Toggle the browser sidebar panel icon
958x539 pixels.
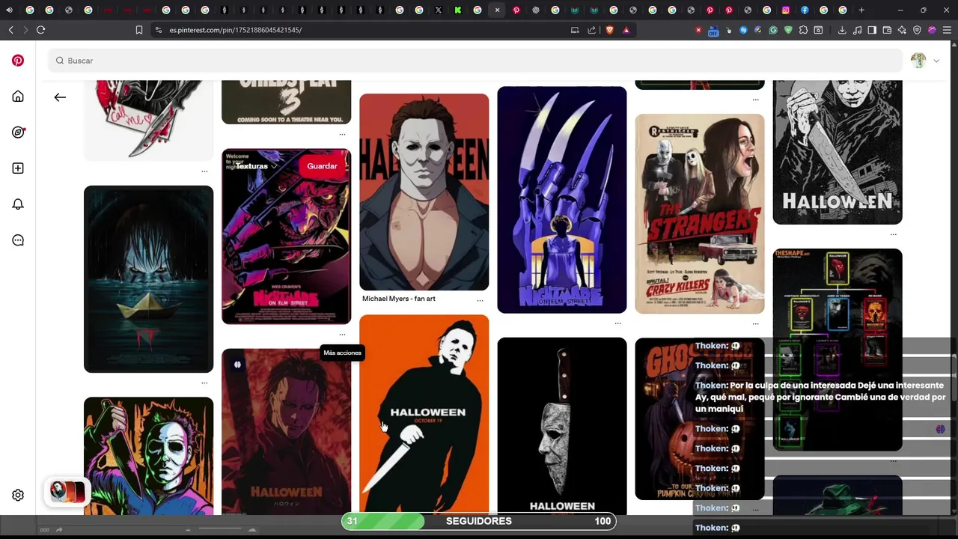[x=872, y=30]
